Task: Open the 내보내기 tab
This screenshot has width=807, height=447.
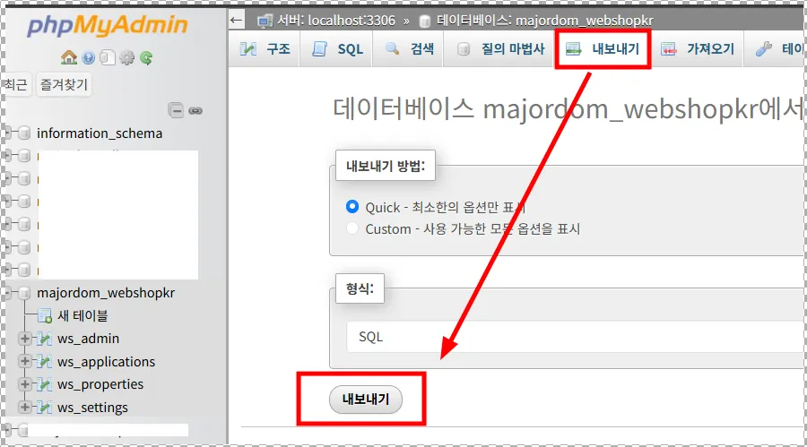Action: 603,49
